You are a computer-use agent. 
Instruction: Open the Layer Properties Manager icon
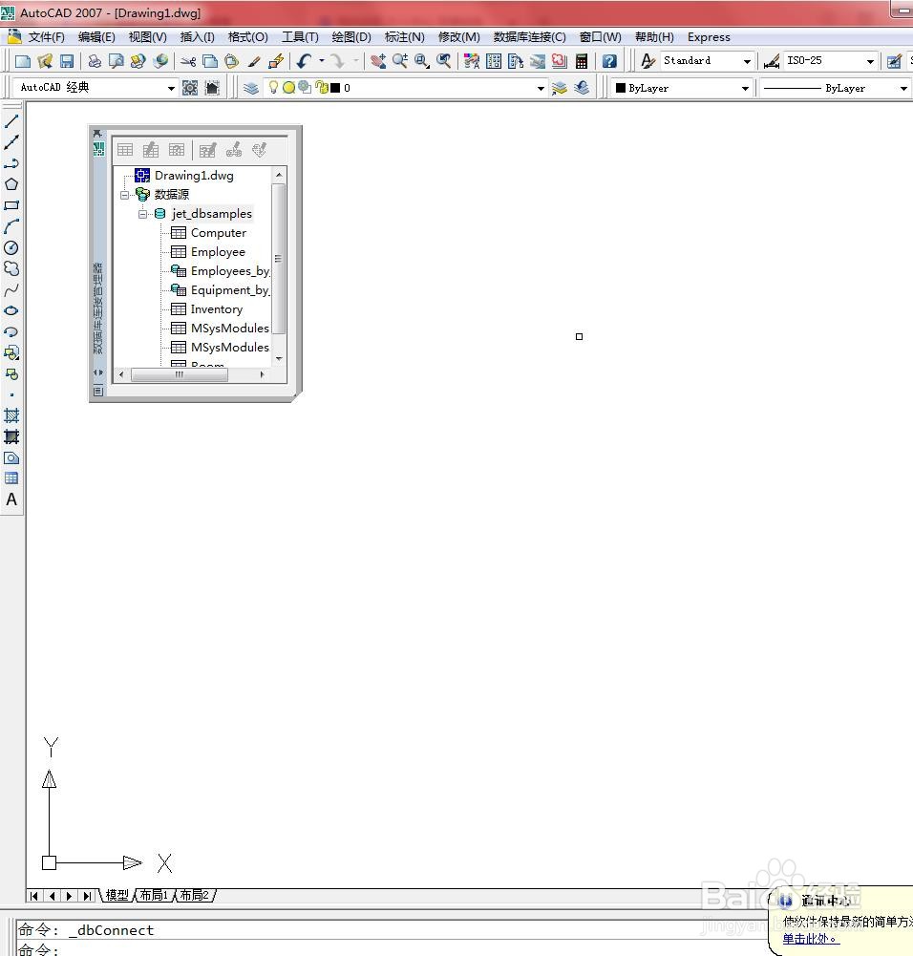pos(250,88)
